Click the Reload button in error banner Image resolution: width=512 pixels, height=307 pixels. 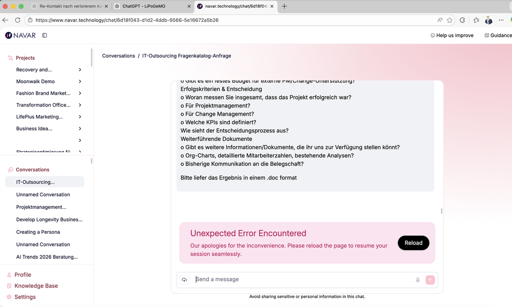point(413,243)
